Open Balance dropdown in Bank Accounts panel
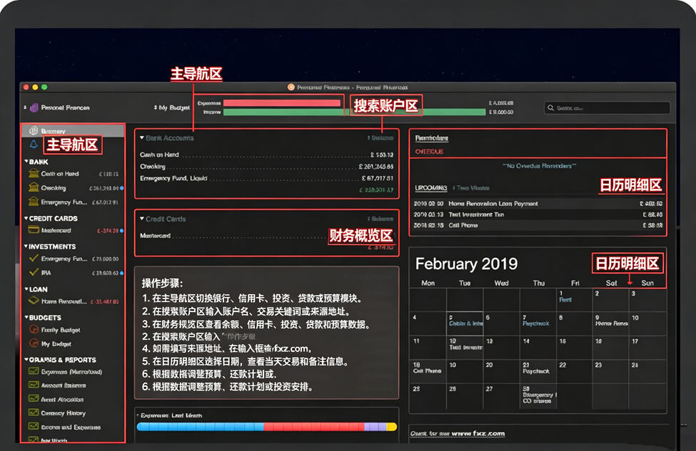This screenshot has width=696, height=451. coord(380,138)
